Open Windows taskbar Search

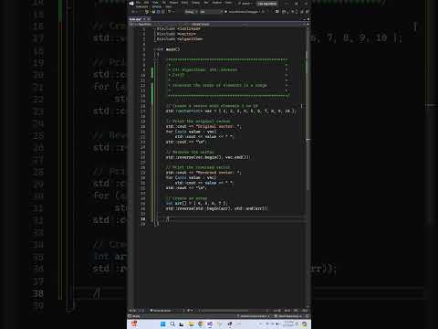click(172, 324)
